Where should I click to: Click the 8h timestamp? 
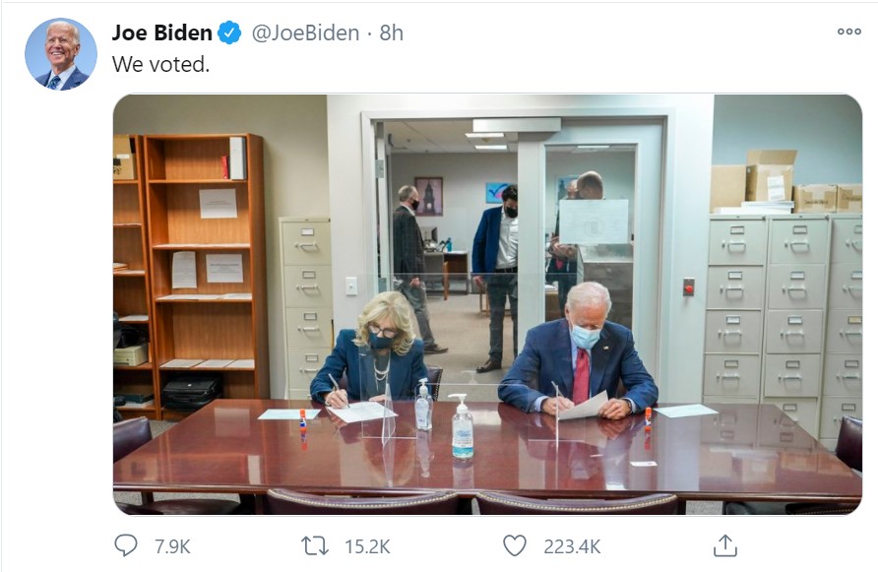tap(392, 32)
